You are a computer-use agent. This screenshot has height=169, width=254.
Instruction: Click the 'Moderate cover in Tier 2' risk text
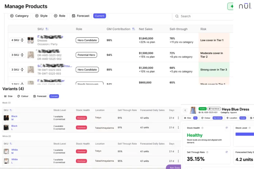coord(211,55)
